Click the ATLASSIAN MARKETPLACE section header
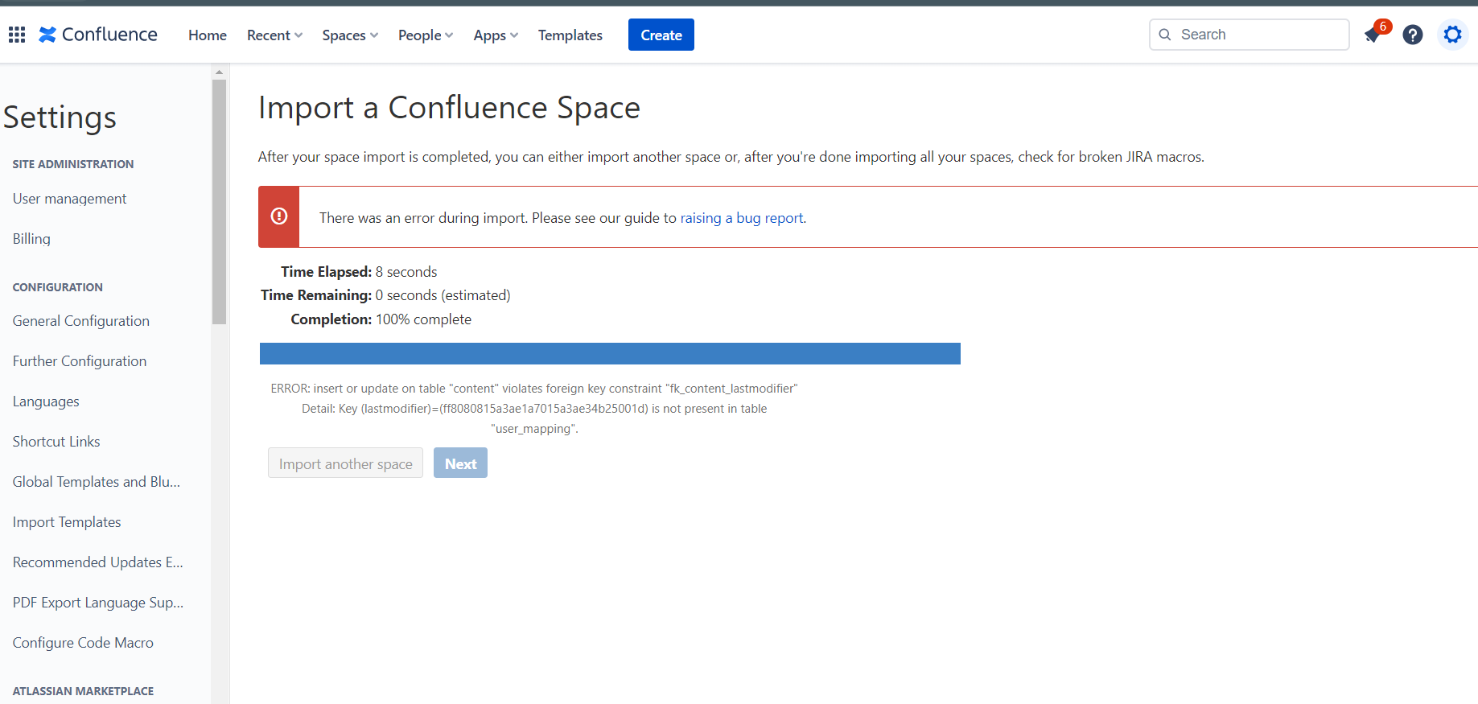The height and width of the screenshot is (704, 1478). tap(83, 691)
